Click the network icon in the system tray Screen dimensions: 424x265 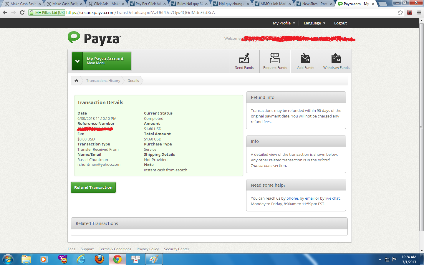click(387, 259)
